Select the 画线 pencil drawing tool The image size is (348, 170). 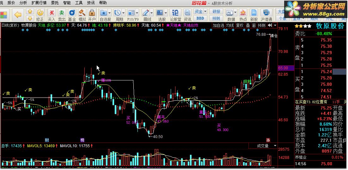coord(146,12)
